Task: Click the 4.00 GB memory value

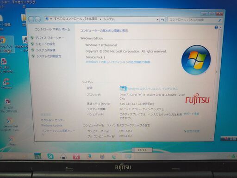Action: [x=137, y=104]
